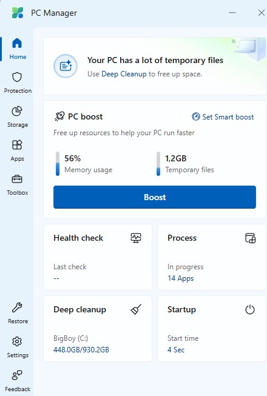The height and width of the screenshot is (396, 267).
Task: Open the Protection shield icon
Action: (17, 77)
